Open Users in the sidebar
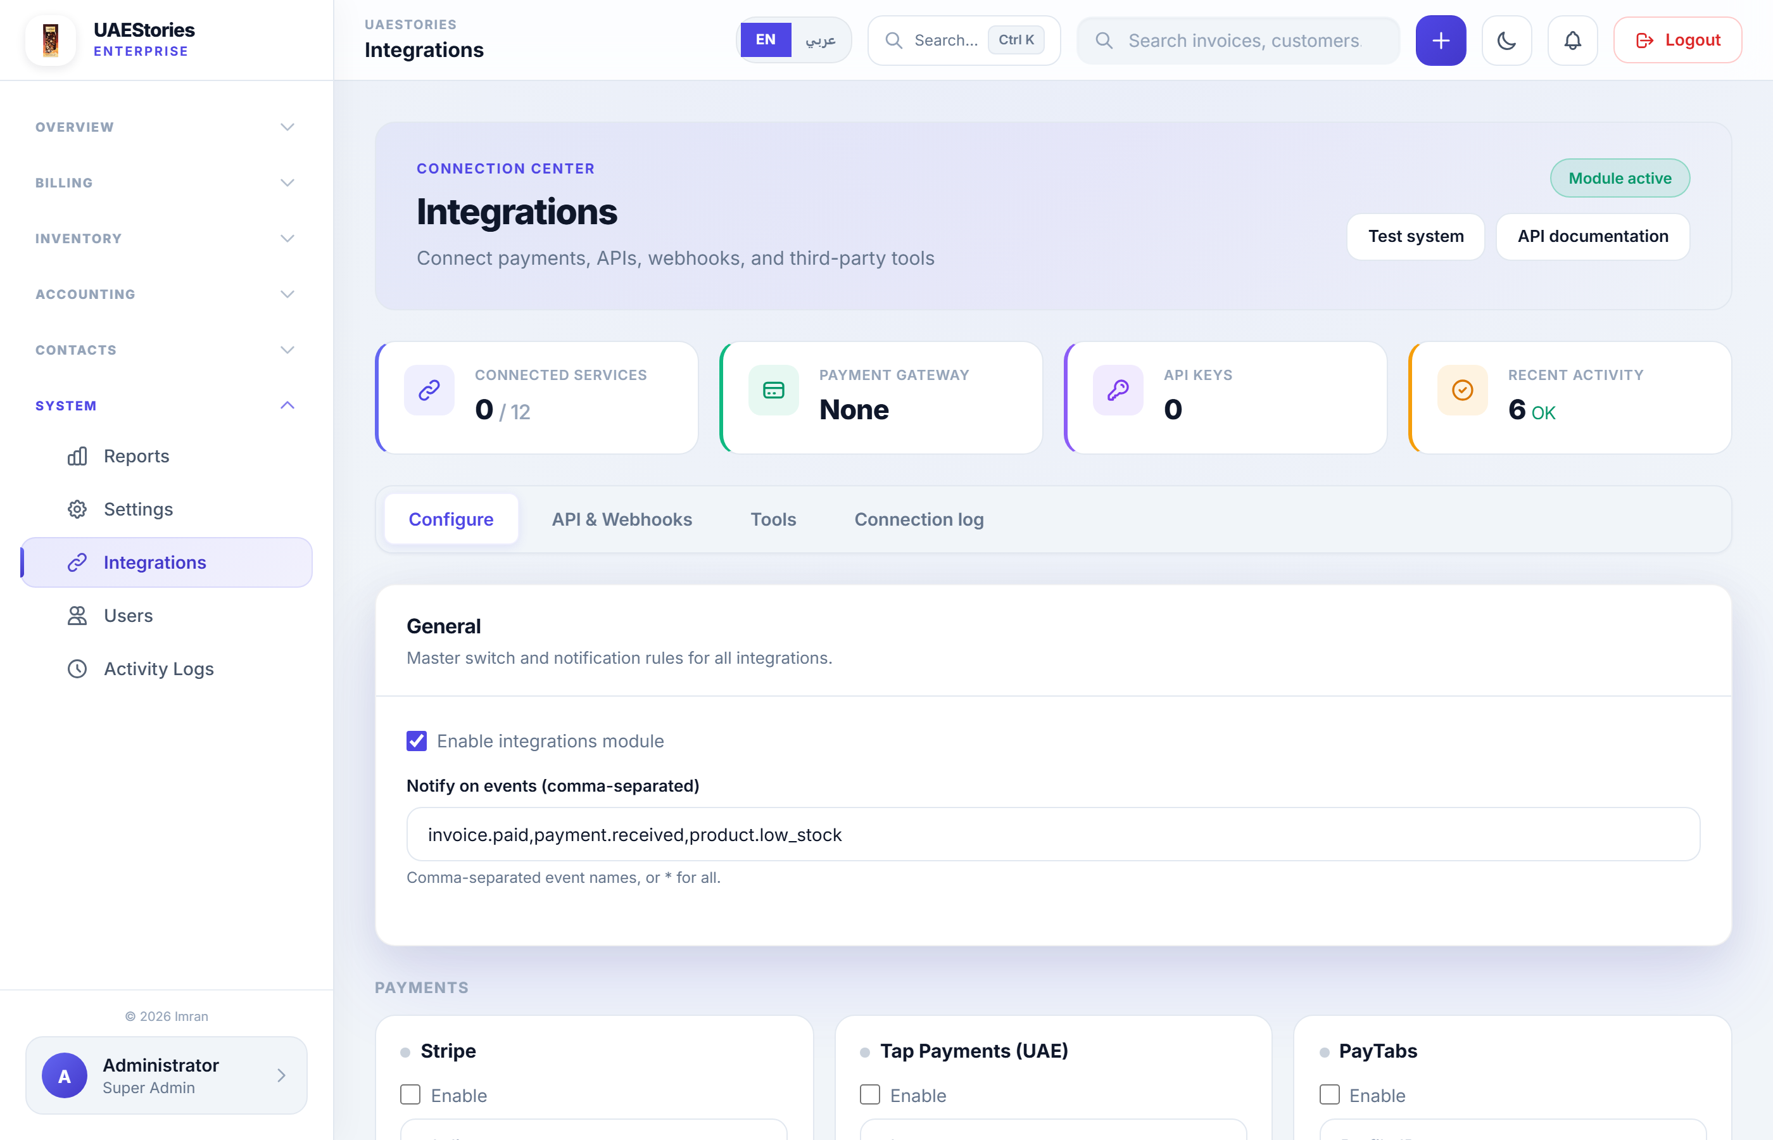1773x1140 pixels. pyautogui.click(x=166, y=616)
